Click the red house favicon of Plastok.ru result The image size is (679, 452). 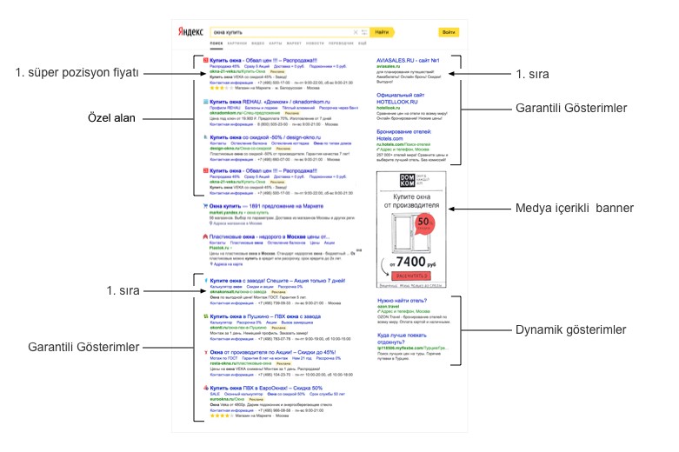point(205,236)
